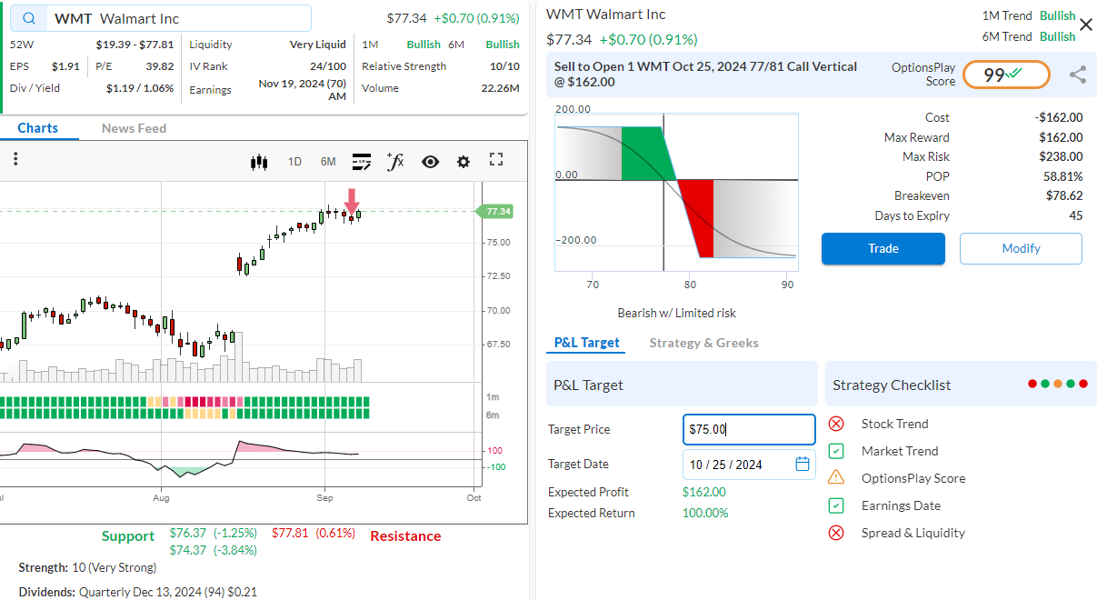Image resolution: width=1097 pixels, height=600 pixels.
Task: Click the OptionsPlay Score warning triangle icon
Action: (x=837, y=478)
